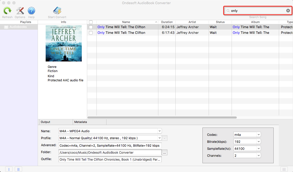
Task: Click the Start Convert icon
Action: point(57,11)
